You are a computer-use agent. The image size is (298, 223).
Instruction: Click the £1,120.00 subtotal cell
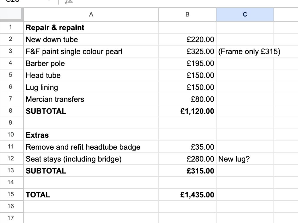pos(197,111)
